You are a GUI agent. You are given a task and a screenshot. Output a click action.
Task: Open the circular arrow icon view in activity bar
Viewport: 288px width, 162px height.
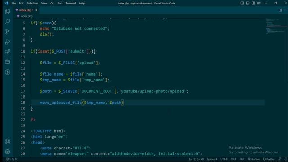pos(8,72)
